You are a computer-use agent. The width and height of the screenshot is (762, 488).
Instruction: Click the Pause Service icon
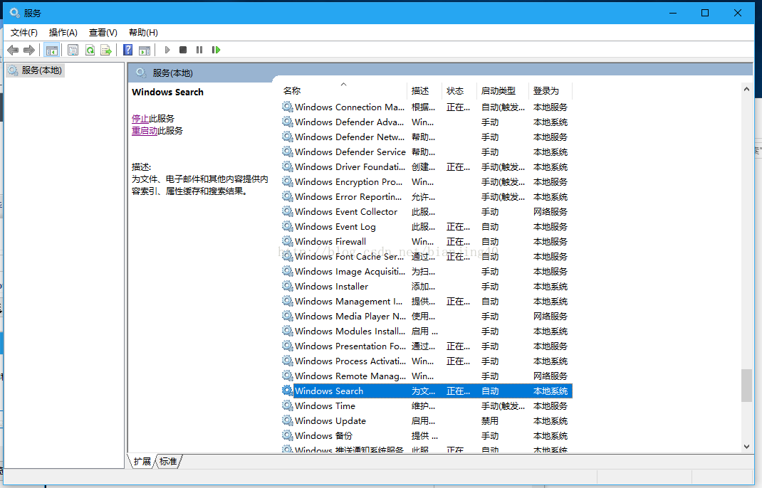(199, 50)
